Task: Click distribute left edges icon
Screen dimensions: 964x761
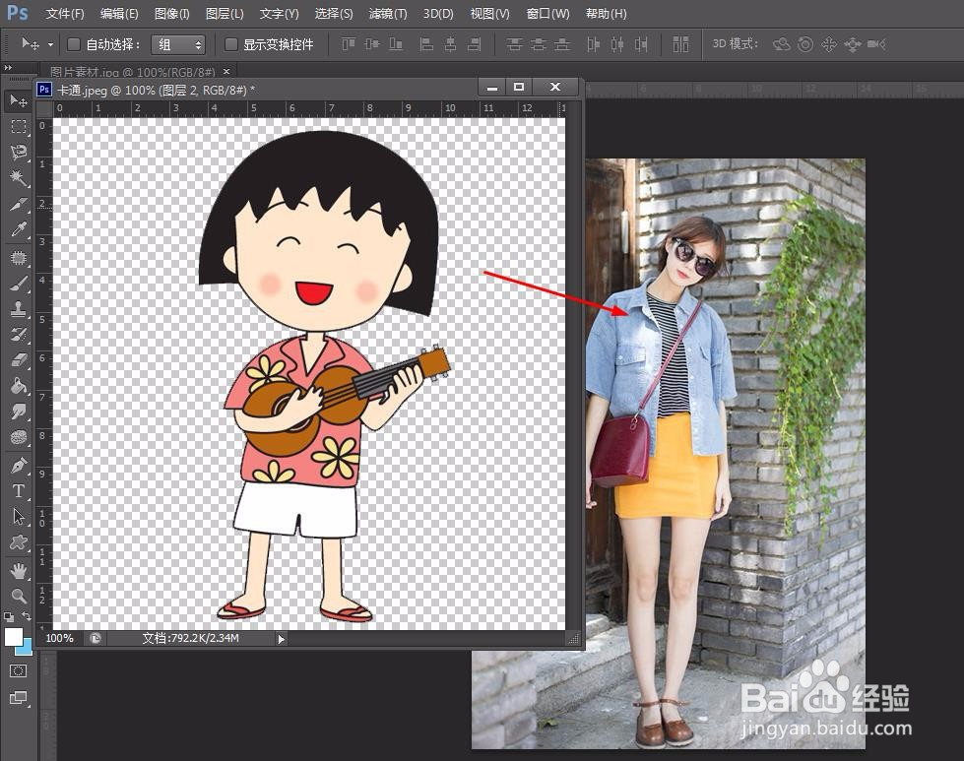Action: 593,44
